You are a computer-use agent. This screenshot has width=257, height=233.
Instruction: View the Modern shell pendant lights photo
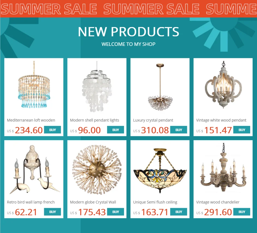click(97, 86)
